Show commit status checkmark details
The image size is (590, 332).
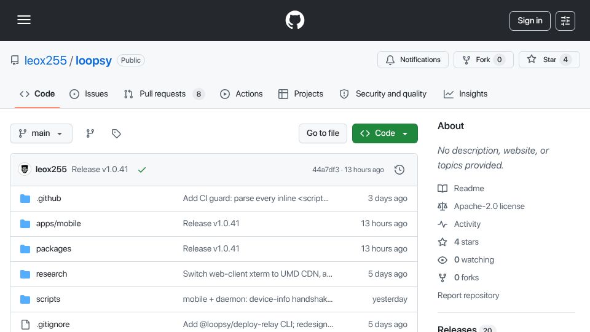click(142, 170)
